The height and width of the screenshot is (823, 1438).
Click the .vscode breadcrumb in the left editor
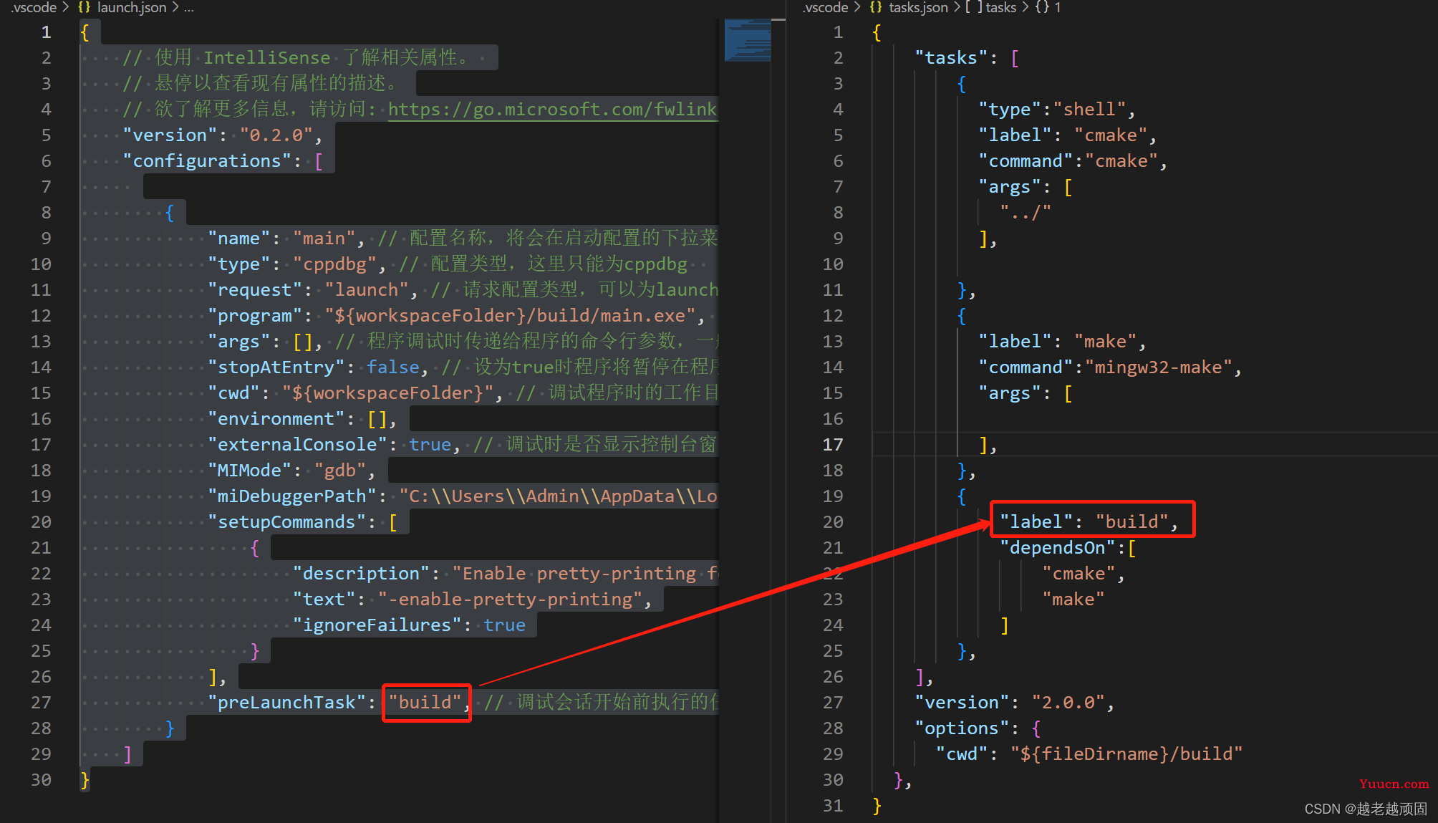33,7
